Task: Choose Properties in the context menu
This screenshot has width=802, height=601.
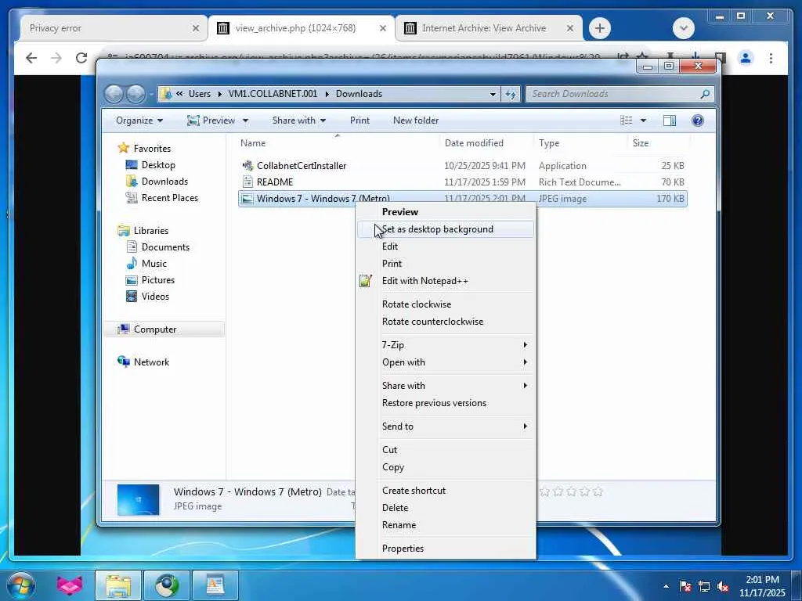Action: [445, 549]
